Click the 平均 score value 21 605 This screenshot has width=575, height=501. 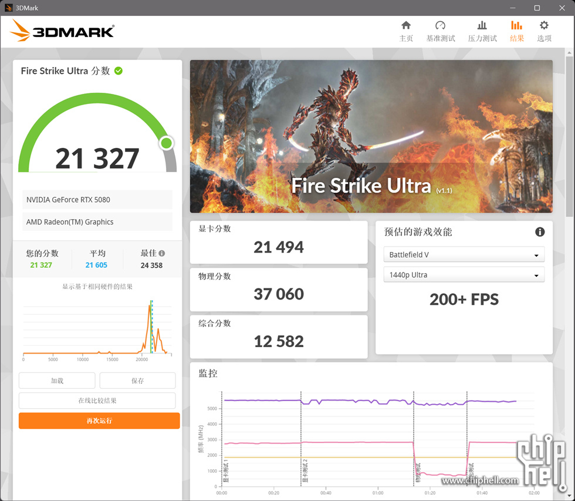click(x=96, y=265)
